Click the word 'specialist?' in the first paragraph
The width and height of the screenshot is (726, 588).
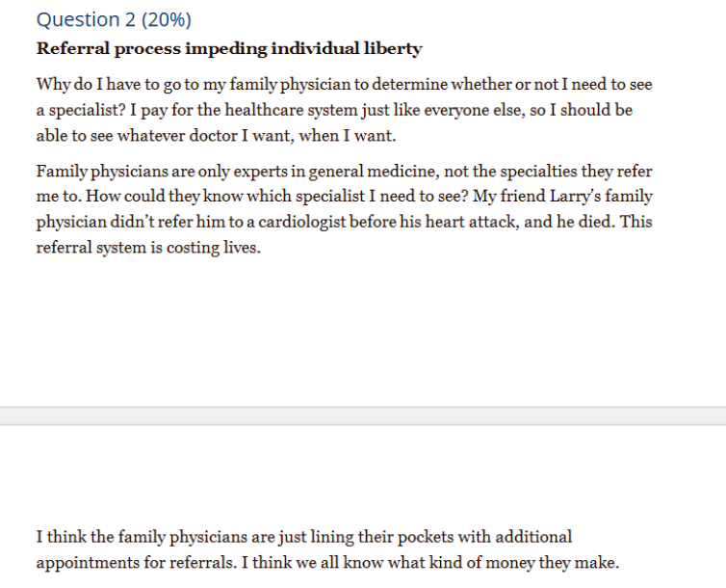click(88, 110)
